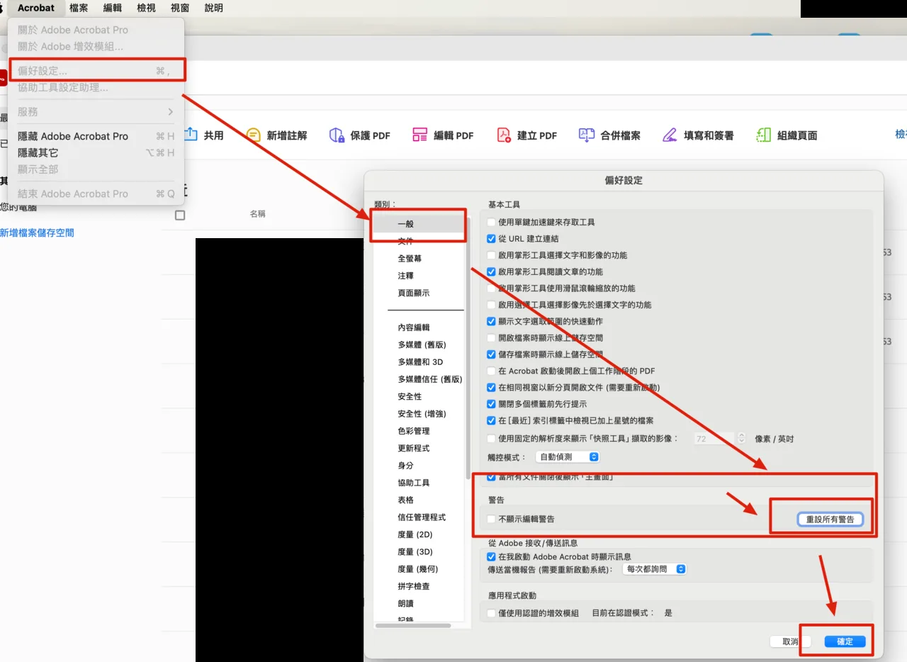
Task: Open the 編輯 PDF tool icon
Action: [419, 135]
